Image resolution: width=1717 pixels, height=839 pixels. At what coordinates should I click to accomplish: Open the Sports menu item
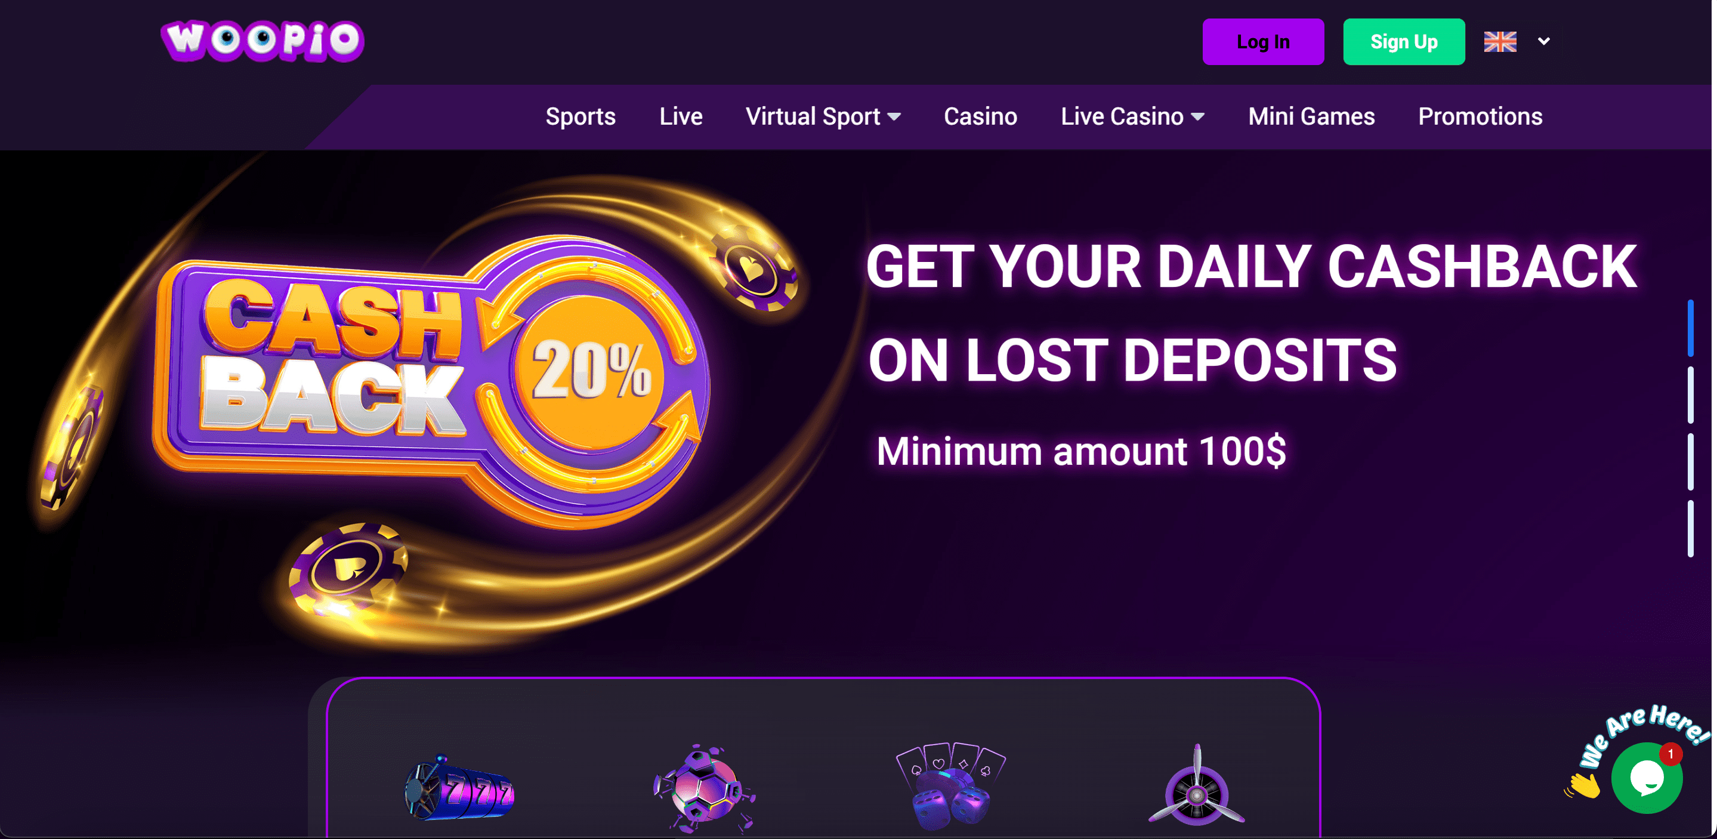(580, 117)
